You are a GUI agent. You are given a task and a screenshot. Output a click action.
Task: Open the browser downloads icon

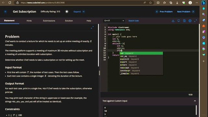(177, 3)
